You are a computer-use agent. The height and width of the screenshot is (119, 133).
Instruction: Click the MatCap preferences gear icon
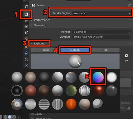[126, 56]
